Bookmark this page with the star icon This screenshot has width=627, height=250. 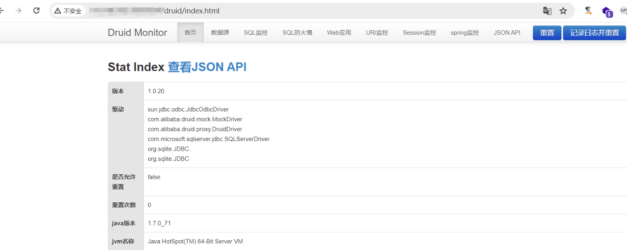tap(563, 11)
